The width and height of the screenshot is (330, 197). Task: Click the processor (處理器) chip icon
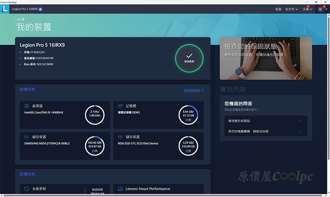[x=27, y=106]
